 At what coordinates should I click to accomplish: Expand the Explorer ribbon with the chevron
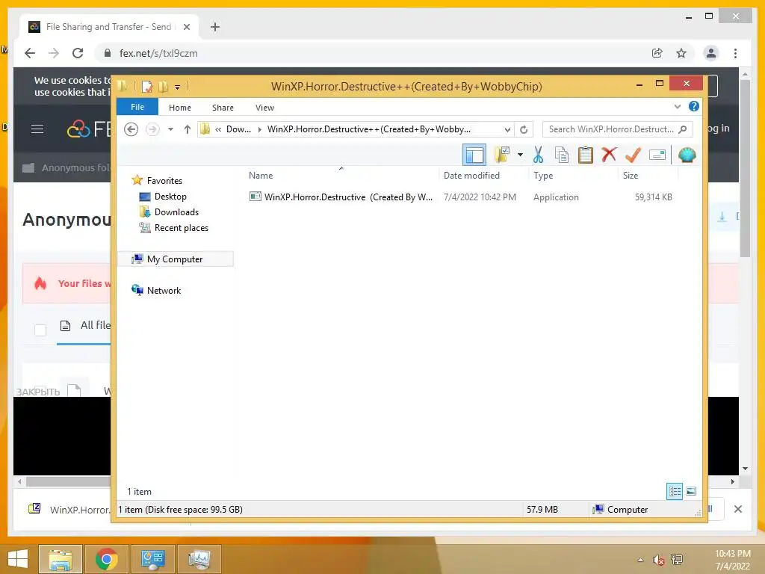click(677, 106)
